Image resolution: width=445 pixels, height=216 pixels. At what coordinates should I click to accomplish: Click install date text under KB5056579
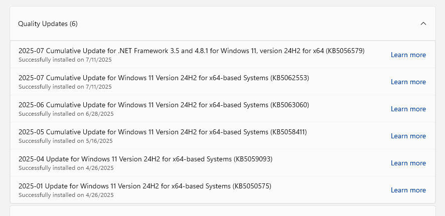[x=65, y=60]
